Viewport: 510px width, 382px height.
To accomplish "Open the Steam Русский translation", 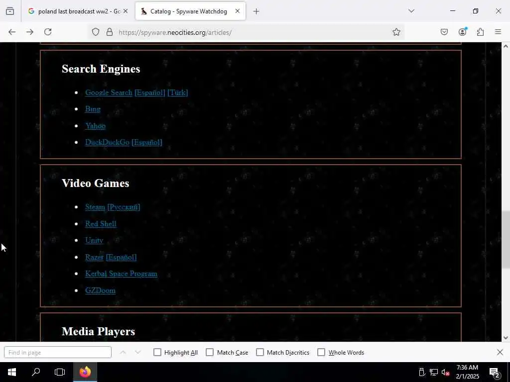I will pos(124,207).
